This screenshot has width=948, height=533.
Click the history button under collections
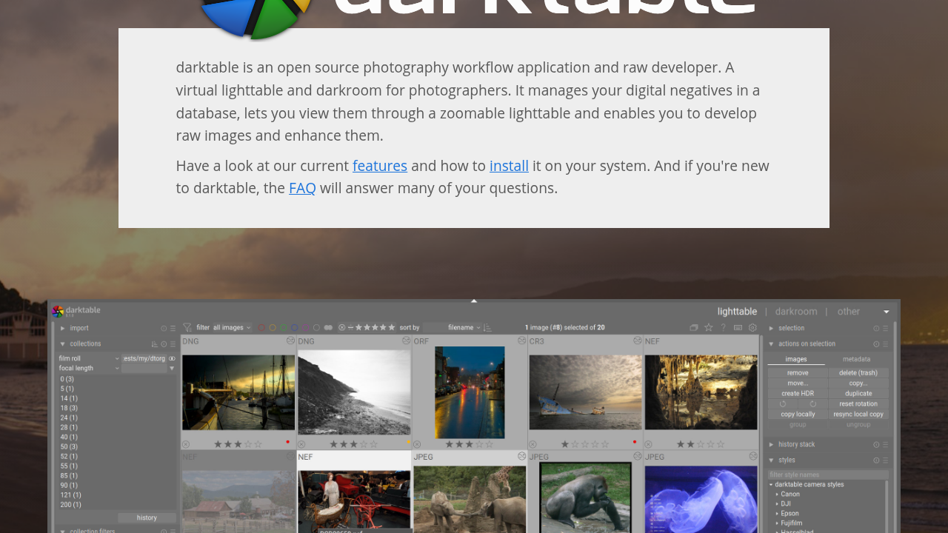point(147,518)
